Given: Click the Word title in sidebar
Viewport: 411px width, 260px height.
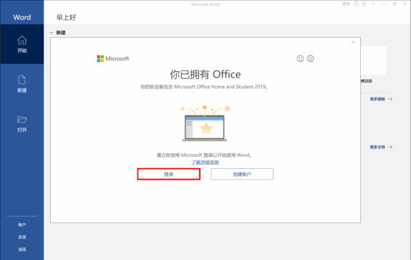Looking at the screenshot, I should (22, 17).
